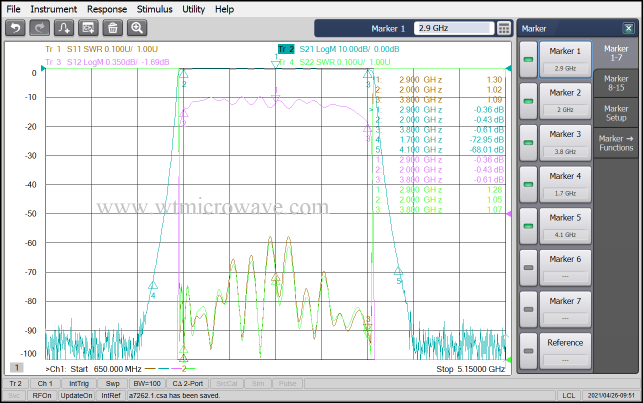The image size is (643, 403).
Task: Open the Marker Setup tab
Action: (615, 113)
